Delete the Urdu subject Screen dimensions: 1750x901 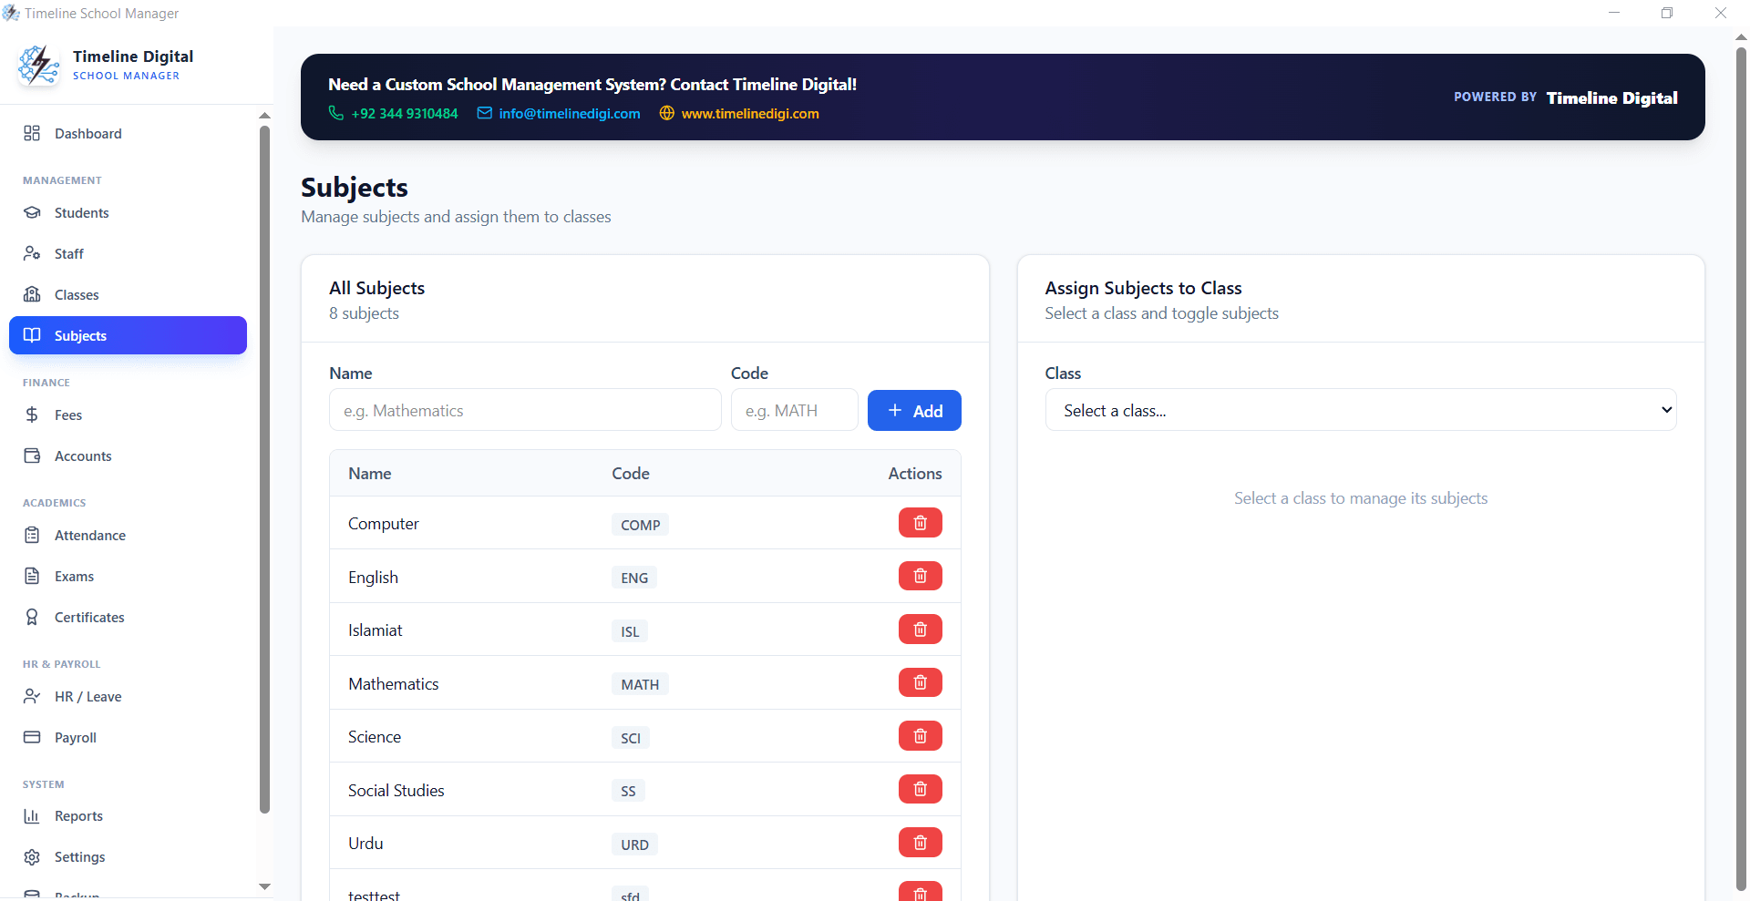click(x=920, y=843)
